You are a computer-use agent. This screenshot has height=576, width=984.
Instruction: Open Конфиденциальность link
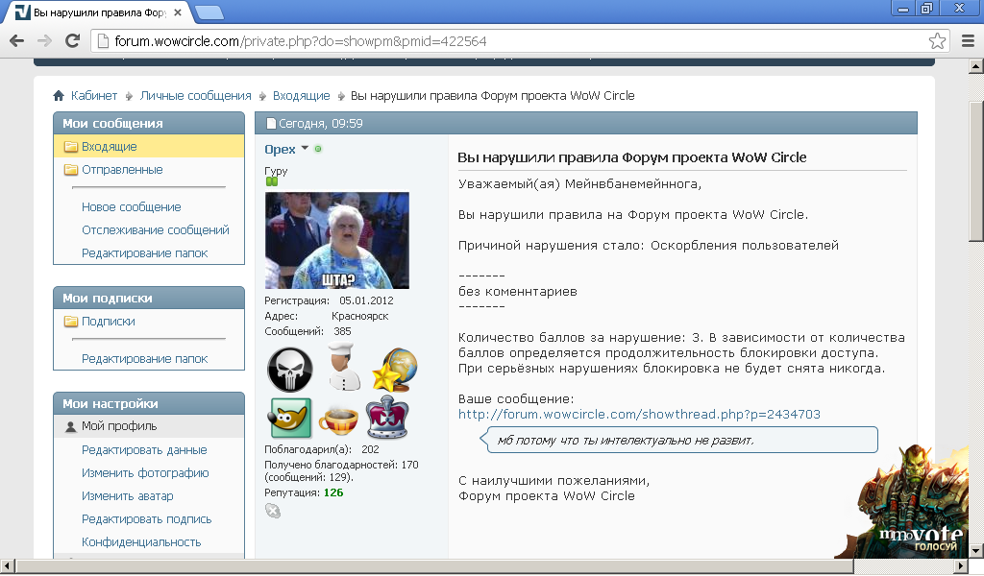[x=141, y=542]
